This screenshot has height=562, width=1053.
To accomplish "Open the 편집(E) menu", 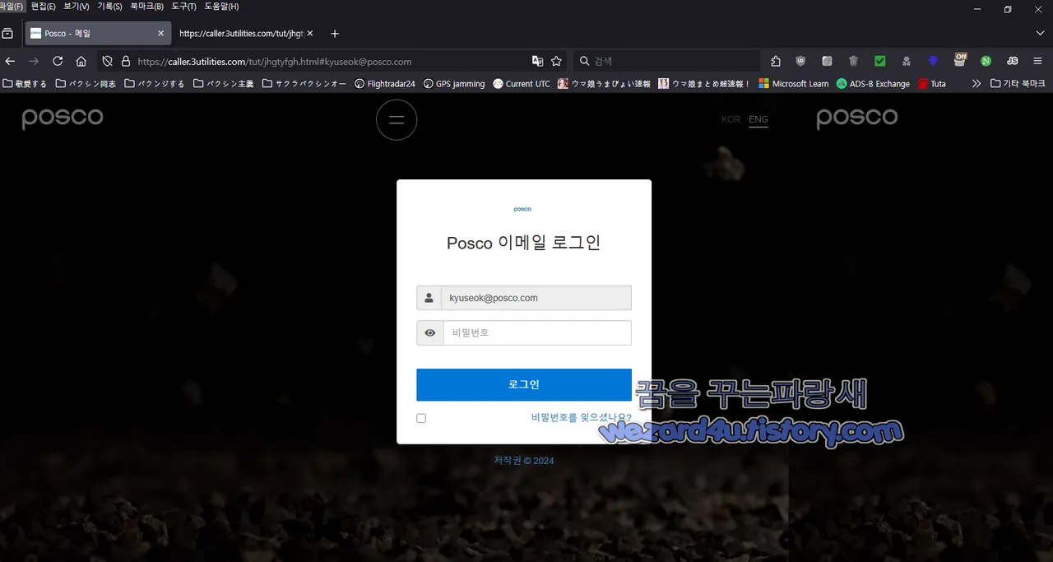I will tap(43, 7).
